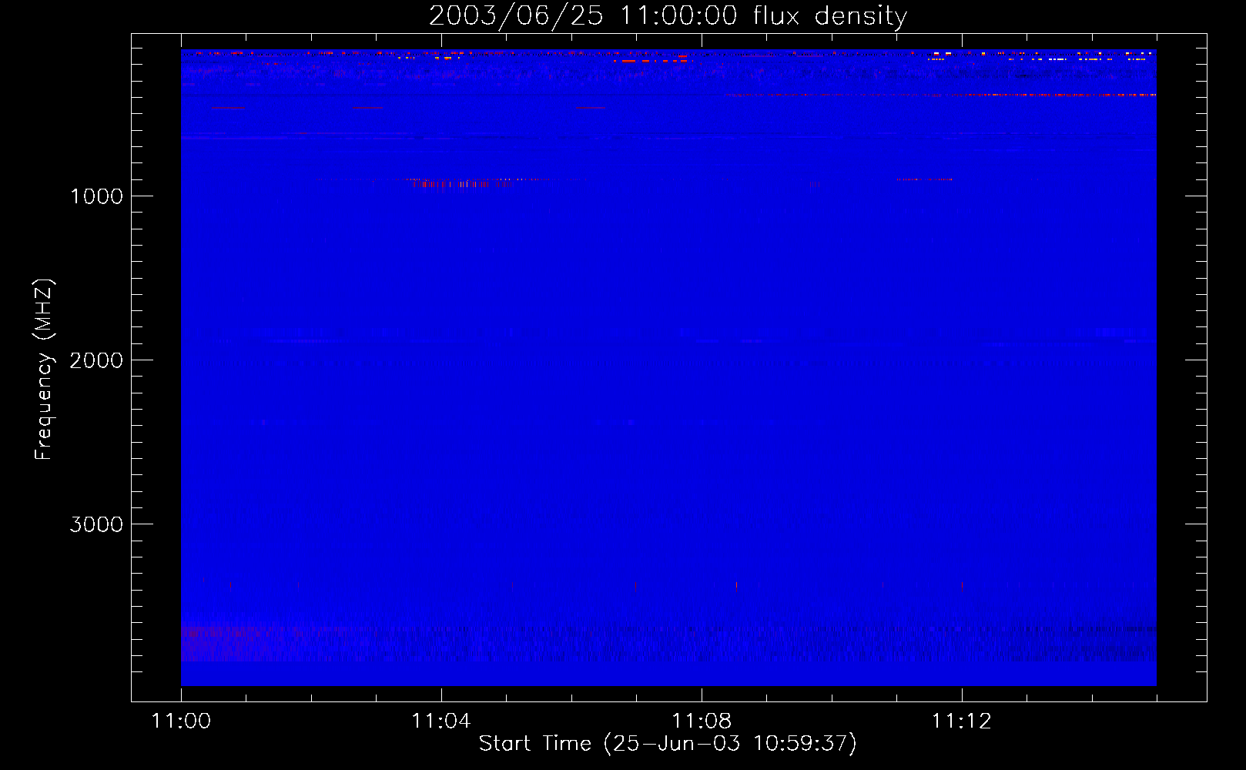The height and width of the screenshot is (770, 1246).
Task: Select the 3000 frequency tick label
Action: 96,524
